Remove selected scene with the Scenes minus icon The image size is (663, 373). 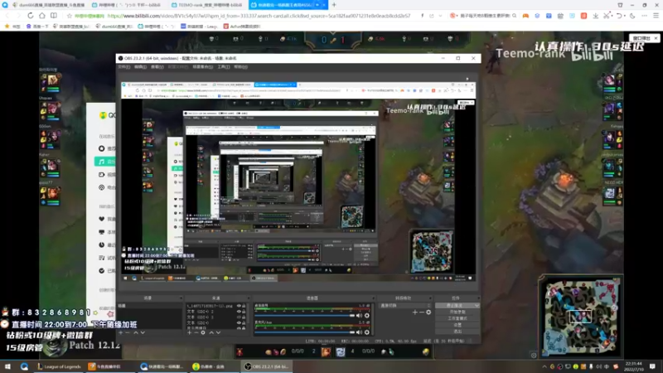(128, 332)
